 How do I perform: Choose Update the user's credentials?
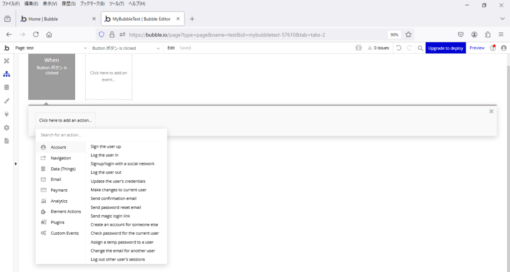(118, 181)
